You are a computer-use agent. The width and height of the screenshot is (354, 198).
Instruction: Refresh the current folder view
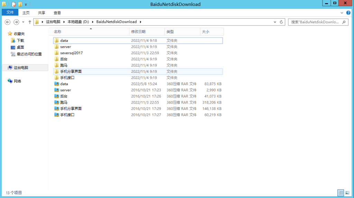(281, 22)
